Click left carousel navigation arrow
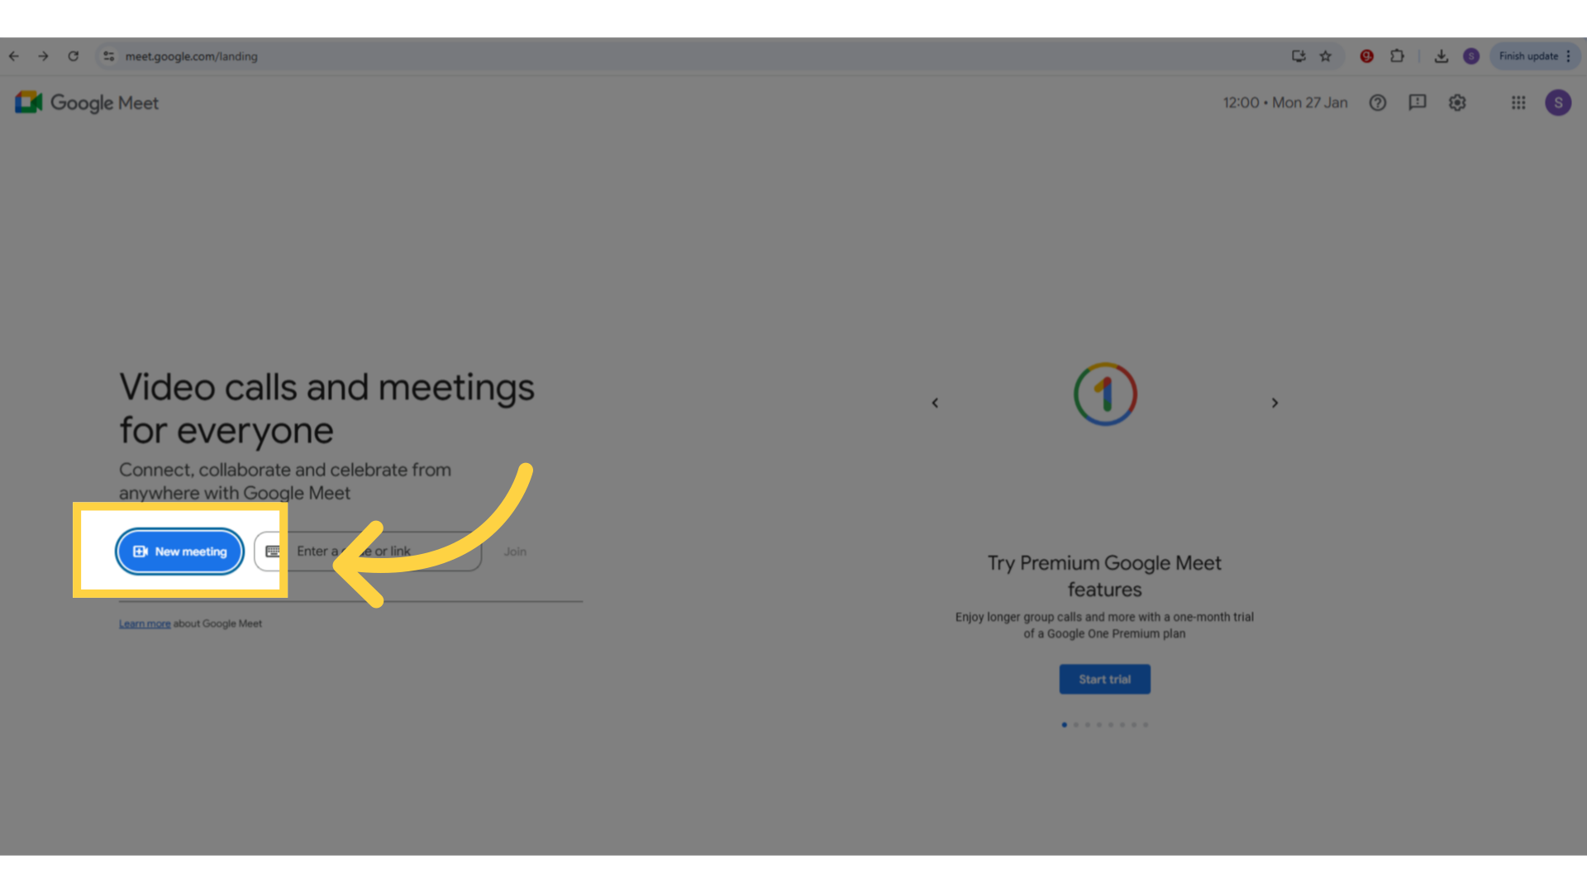 point(935,404)
